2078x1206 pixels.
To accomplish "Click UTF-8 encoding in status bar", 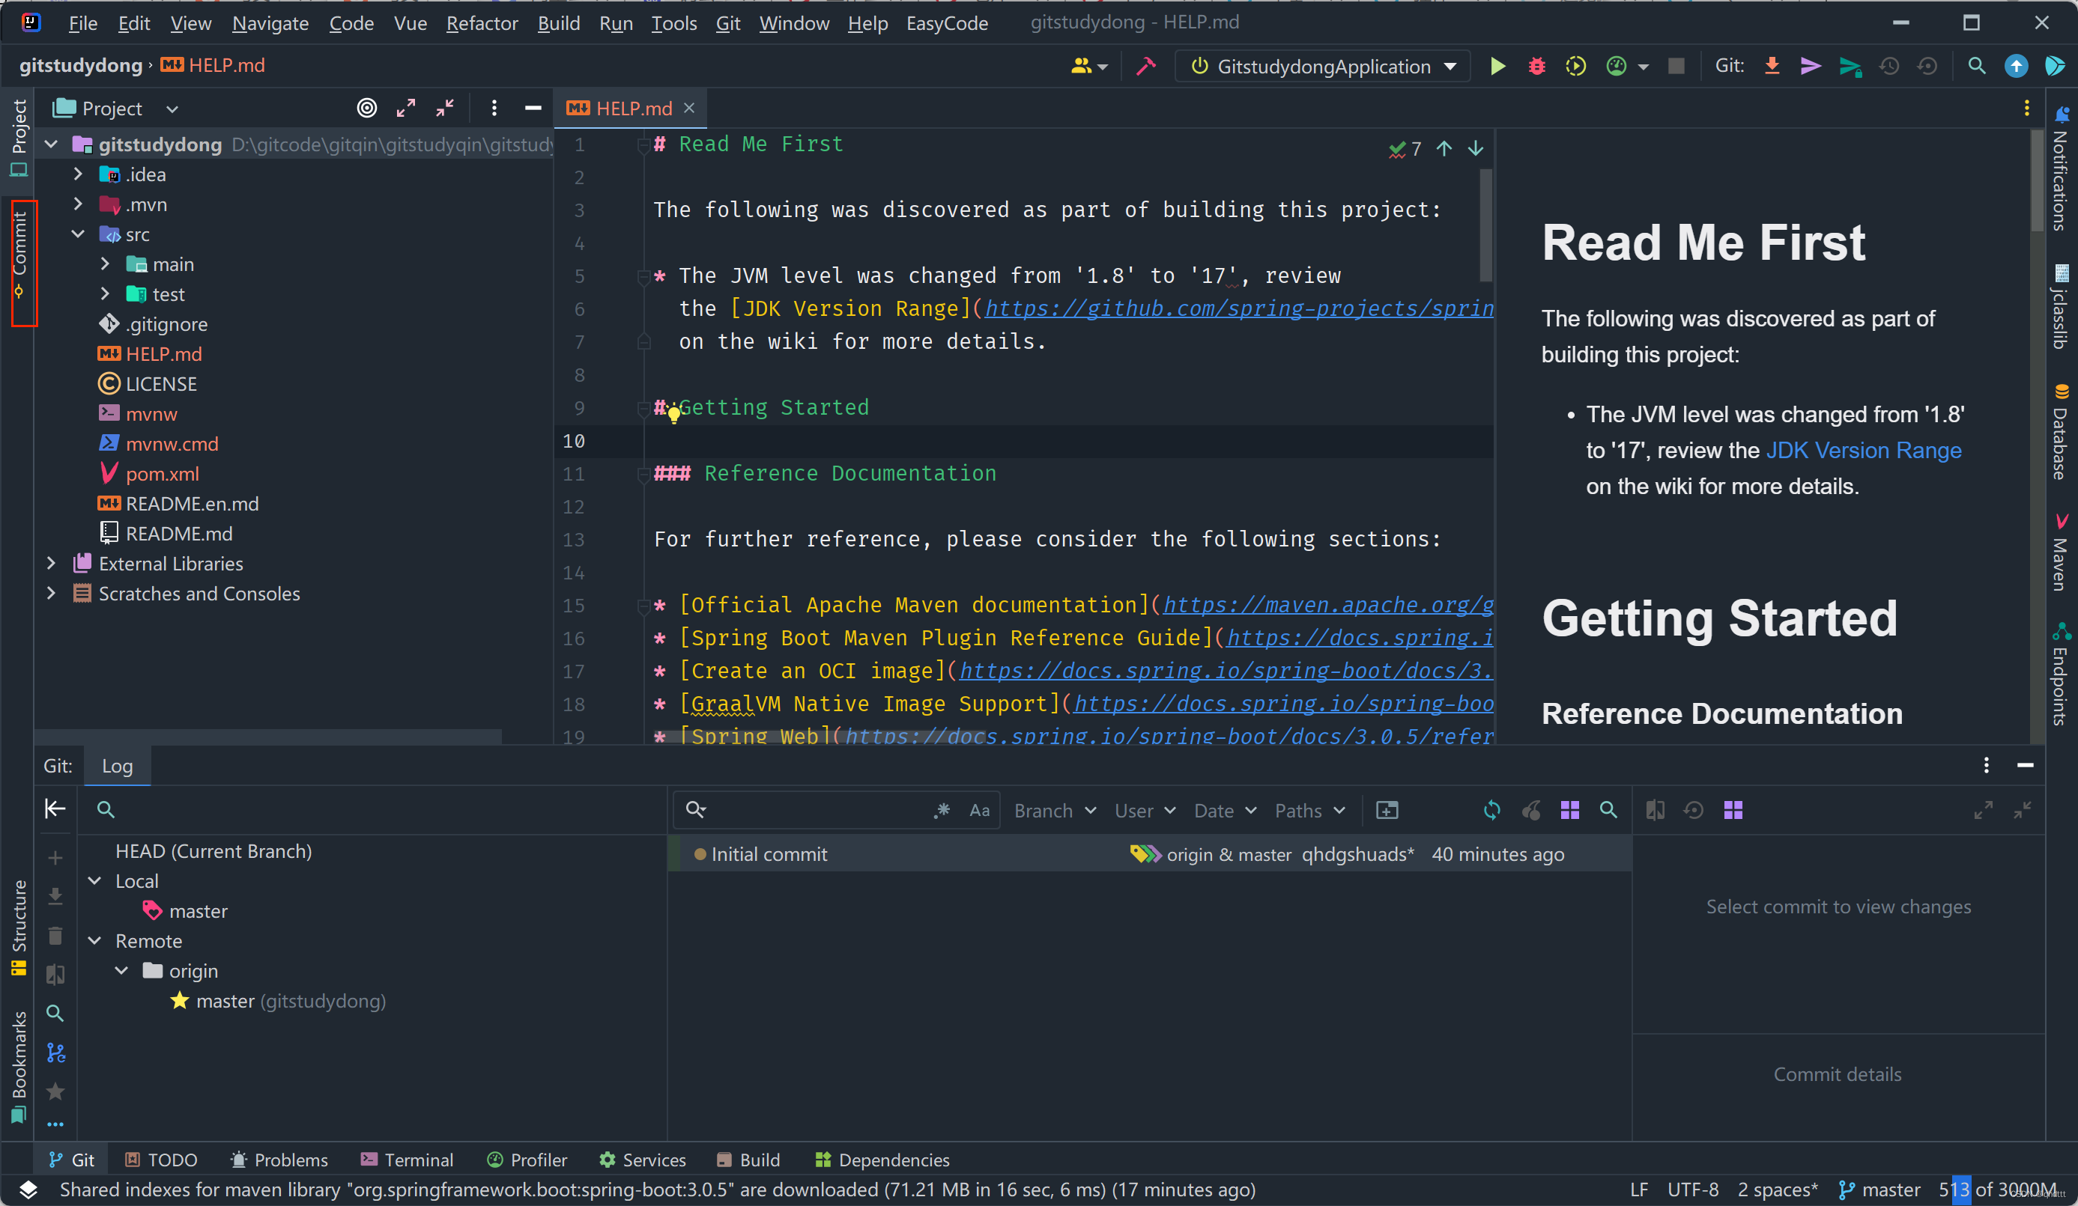I will (1692, 1190).
